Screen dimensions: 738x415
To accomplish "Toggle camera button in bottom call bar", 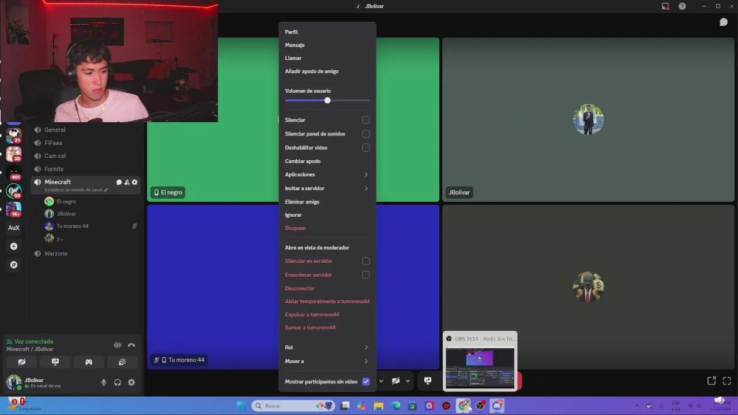I will tap(396, 380).
